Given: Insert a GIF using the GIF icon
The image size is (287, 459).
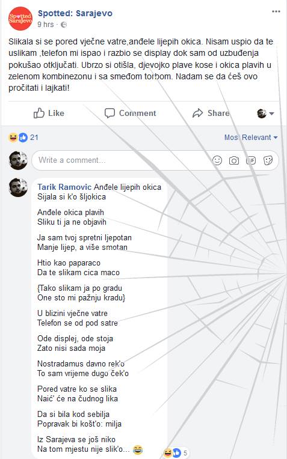Looking at the screenshot, I should [x=251, y=160].
